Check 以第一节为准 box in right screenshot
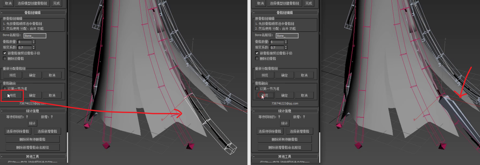The height and width of the screenshot is (165, 480). [x=257, y=89]
